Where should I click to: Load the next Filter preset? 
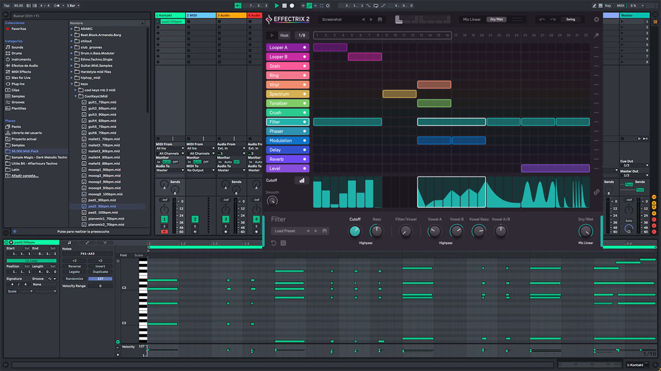pyautogui.click(x=316, y=231)
